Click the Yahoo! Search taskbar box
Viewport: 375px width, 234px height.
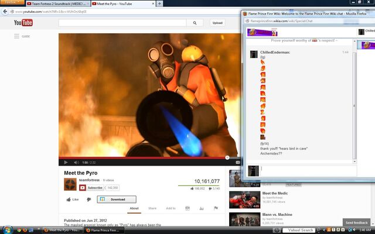[x=299, y=230]
